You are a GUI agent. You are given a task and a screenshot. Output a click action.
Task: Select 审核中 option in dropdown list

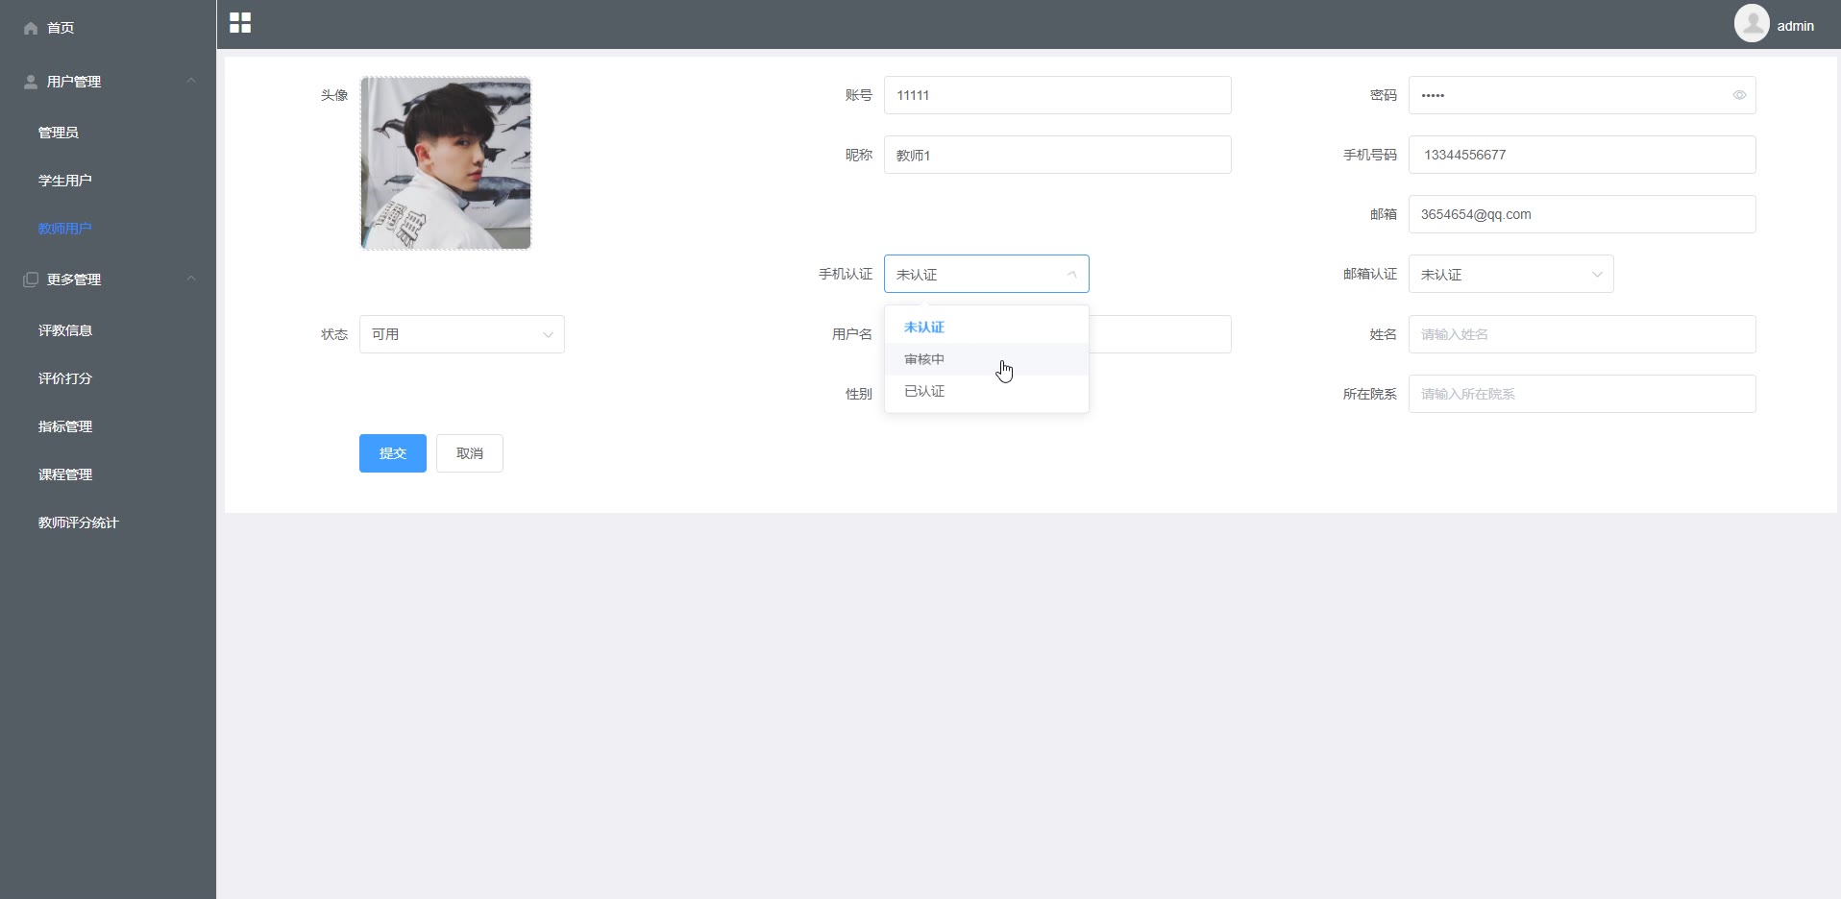987,359
